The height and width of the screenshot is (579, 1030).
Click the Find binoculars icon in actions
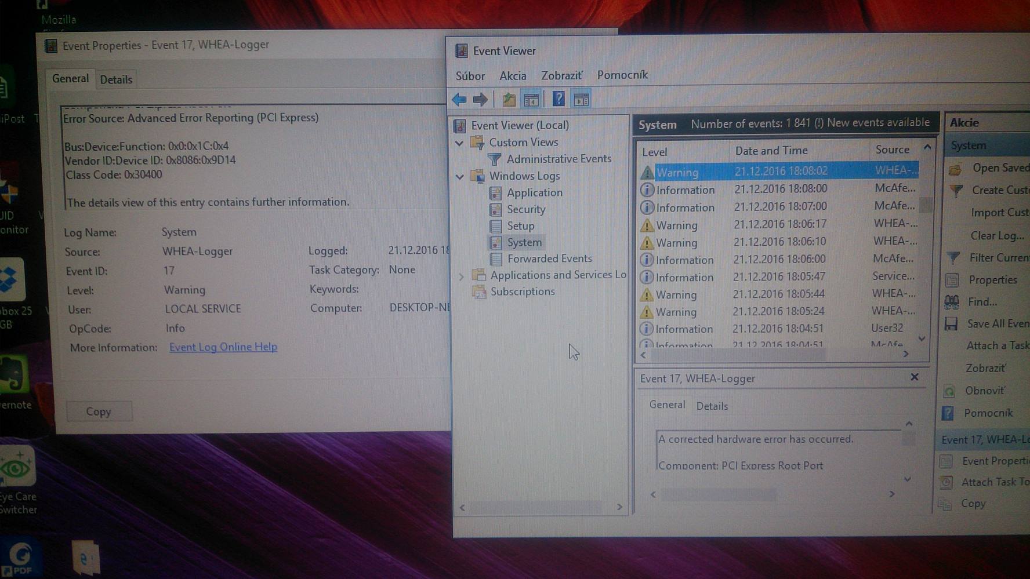coord(952,302)
